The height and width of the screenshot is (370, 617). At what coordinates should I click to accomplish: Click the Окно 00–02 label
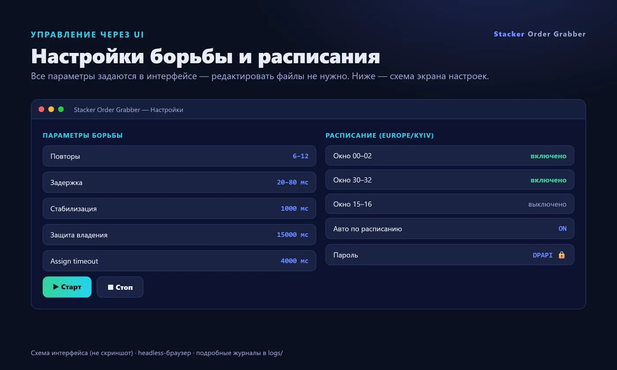coord(353,156)
